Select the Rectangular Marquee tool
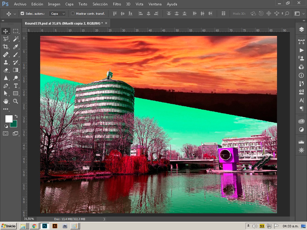 point(16,31)
